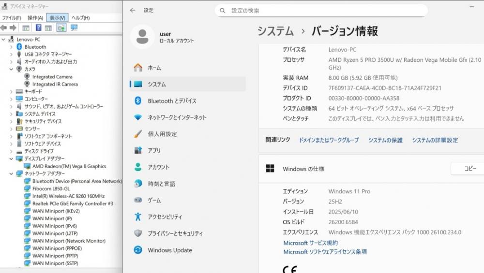Open the 操作(A) menu
Image resolution: width=484 pixels, height=273 pixels.
point(35,18)
